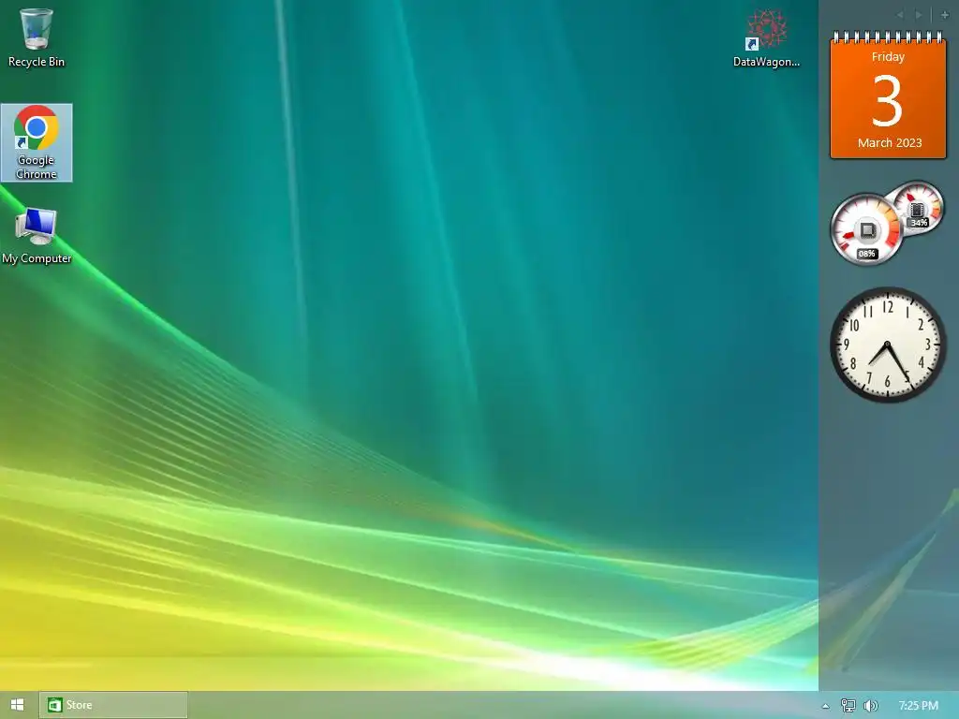
Task: Switch to the Store taskbar button
Action: (x=113, y=705)
